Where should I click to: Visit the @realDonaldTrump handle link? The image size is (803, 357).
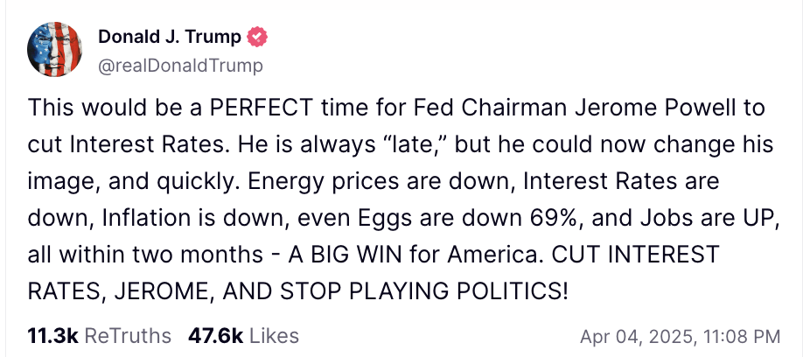180,66
